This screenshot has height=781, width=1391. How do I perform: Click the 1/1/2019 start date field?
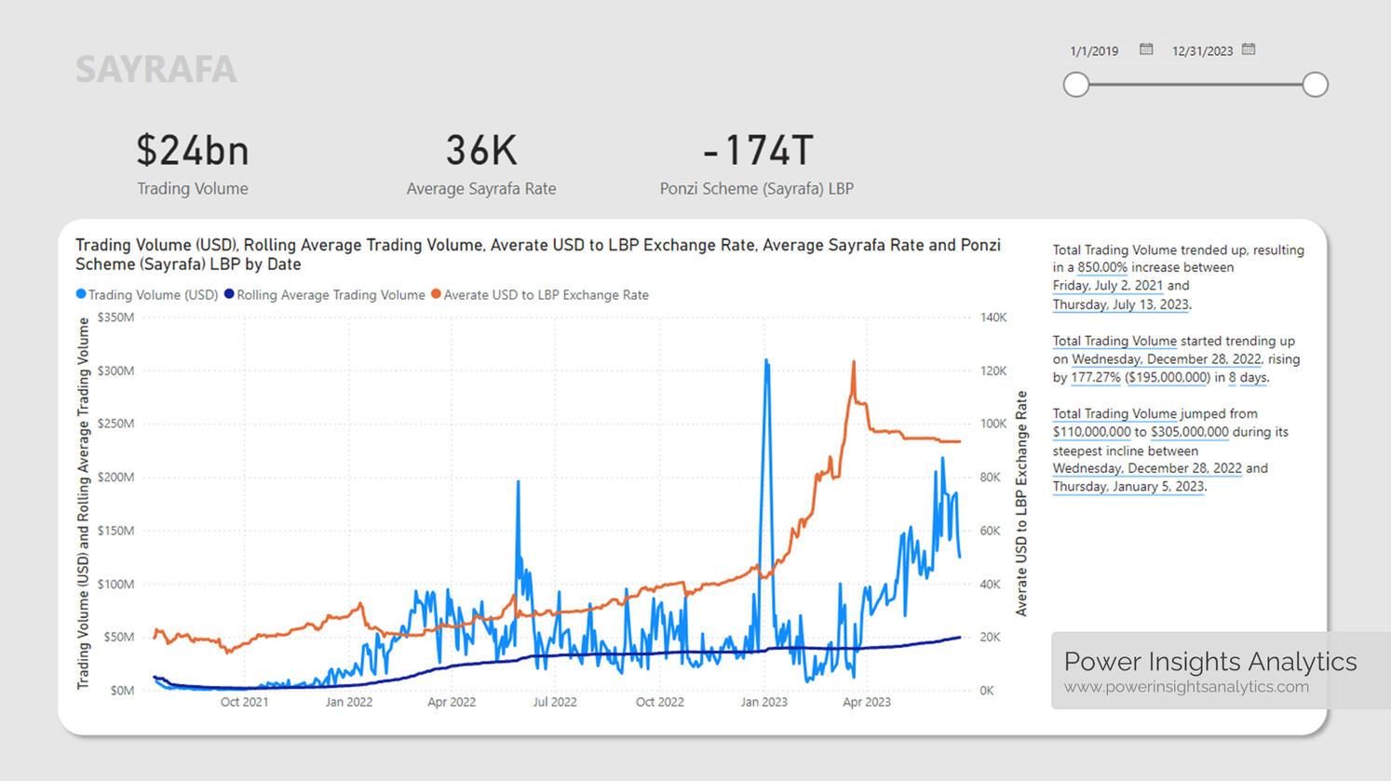tap(1094, 51)
